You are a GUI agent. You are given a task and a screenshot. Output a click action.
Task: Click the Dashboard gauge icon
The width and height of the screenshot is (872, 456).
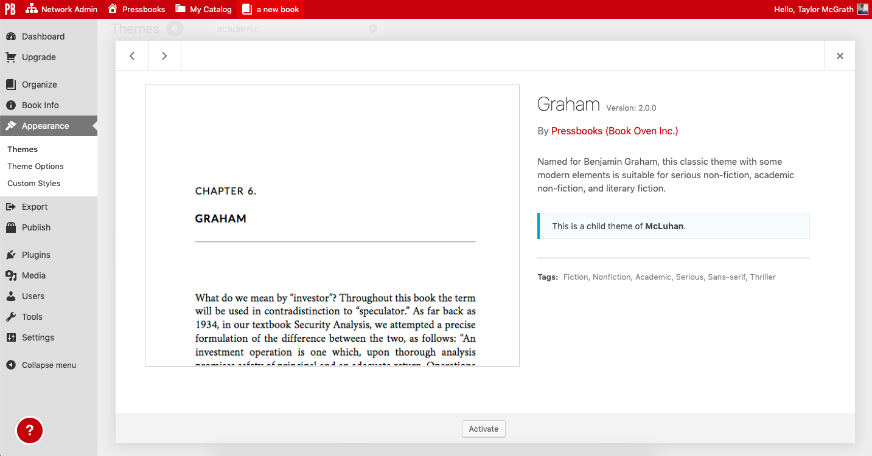[11, 36]
